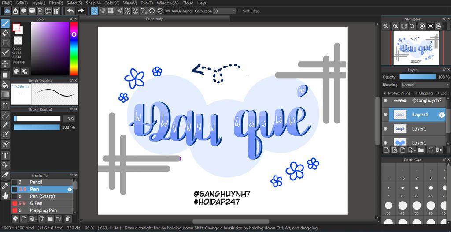This screenshot has width=451, height=232.
Task: Zoom in using Navigator plus magnifier
Action: coord(396,26)
